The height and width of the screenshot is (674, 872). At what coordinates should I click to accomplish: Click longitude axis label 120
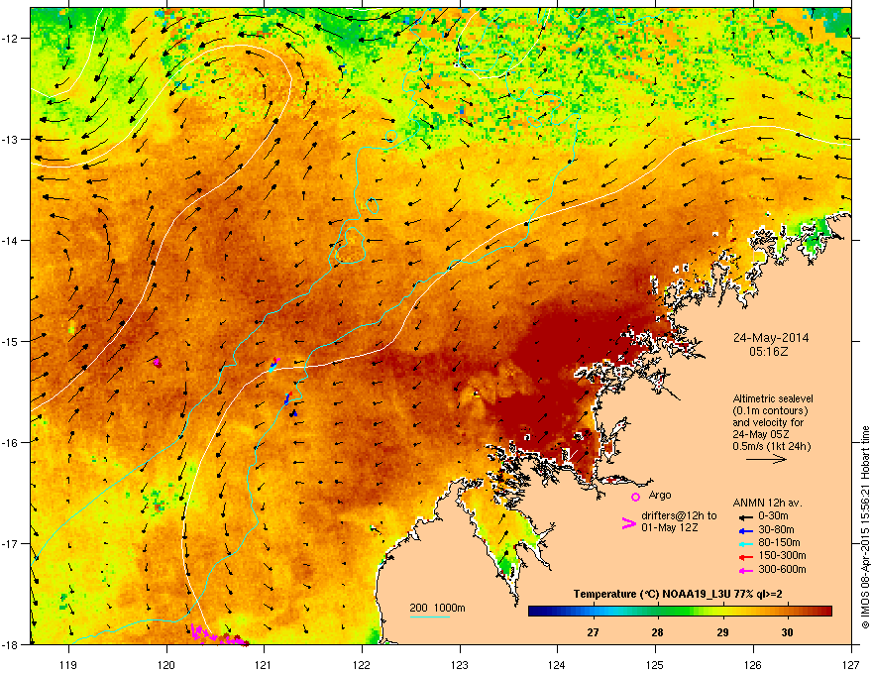(x=166, y=664)
